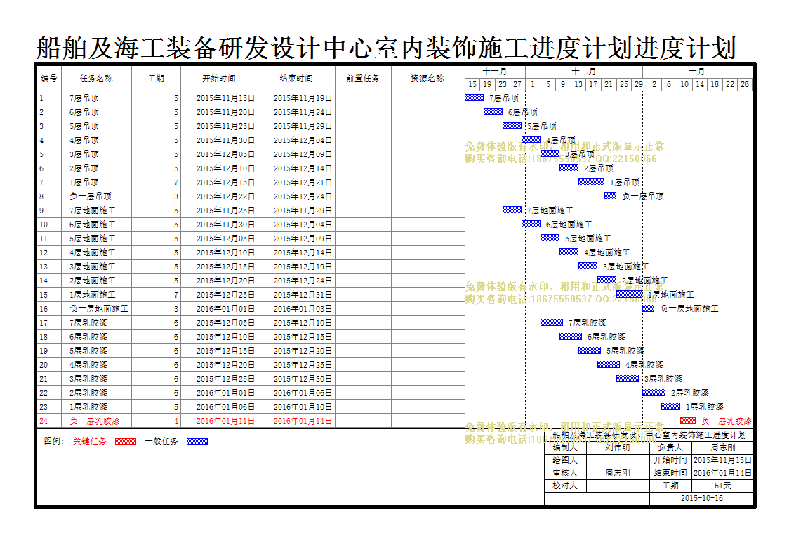Click the 关键任务 legend label
789x541 pixels.
click(x=90, y=441)
